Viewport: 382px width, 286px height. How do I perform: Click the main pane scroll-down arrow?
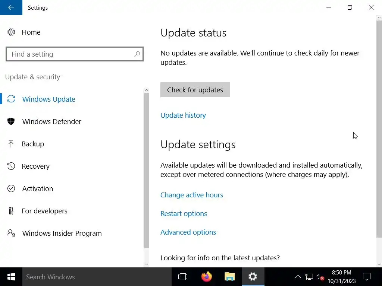click(x=379, y=264)
